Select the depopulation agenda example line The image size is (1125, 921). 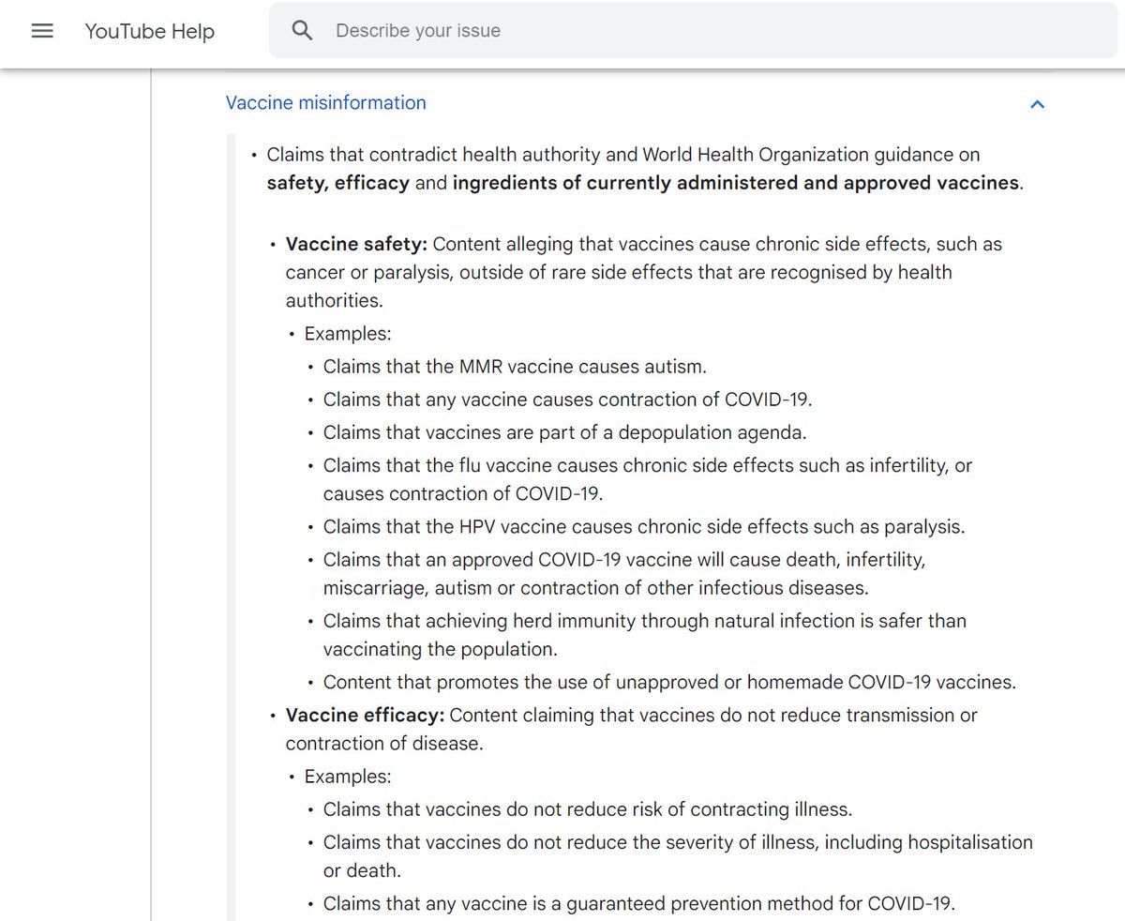coord(564,432)
